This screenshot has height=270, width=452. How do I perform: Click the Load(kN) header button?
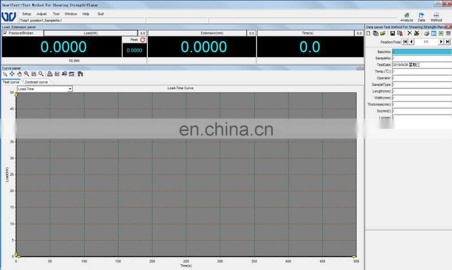[90, 33]
